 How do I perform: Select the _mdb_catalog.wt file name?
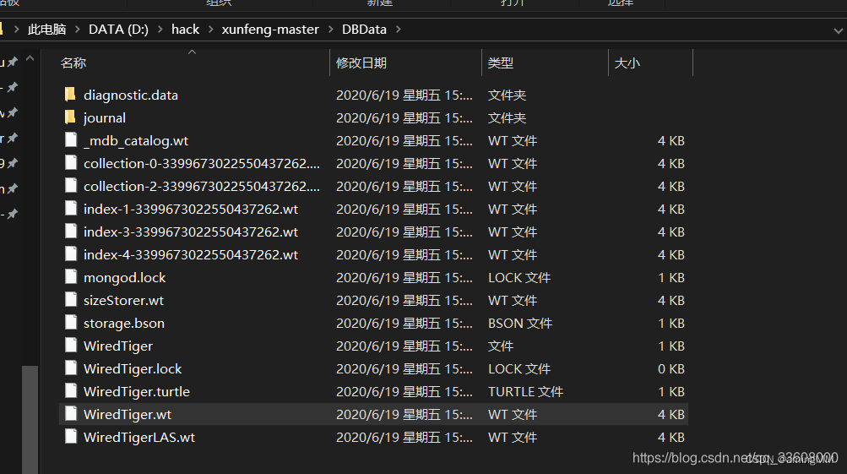point(136,140)
